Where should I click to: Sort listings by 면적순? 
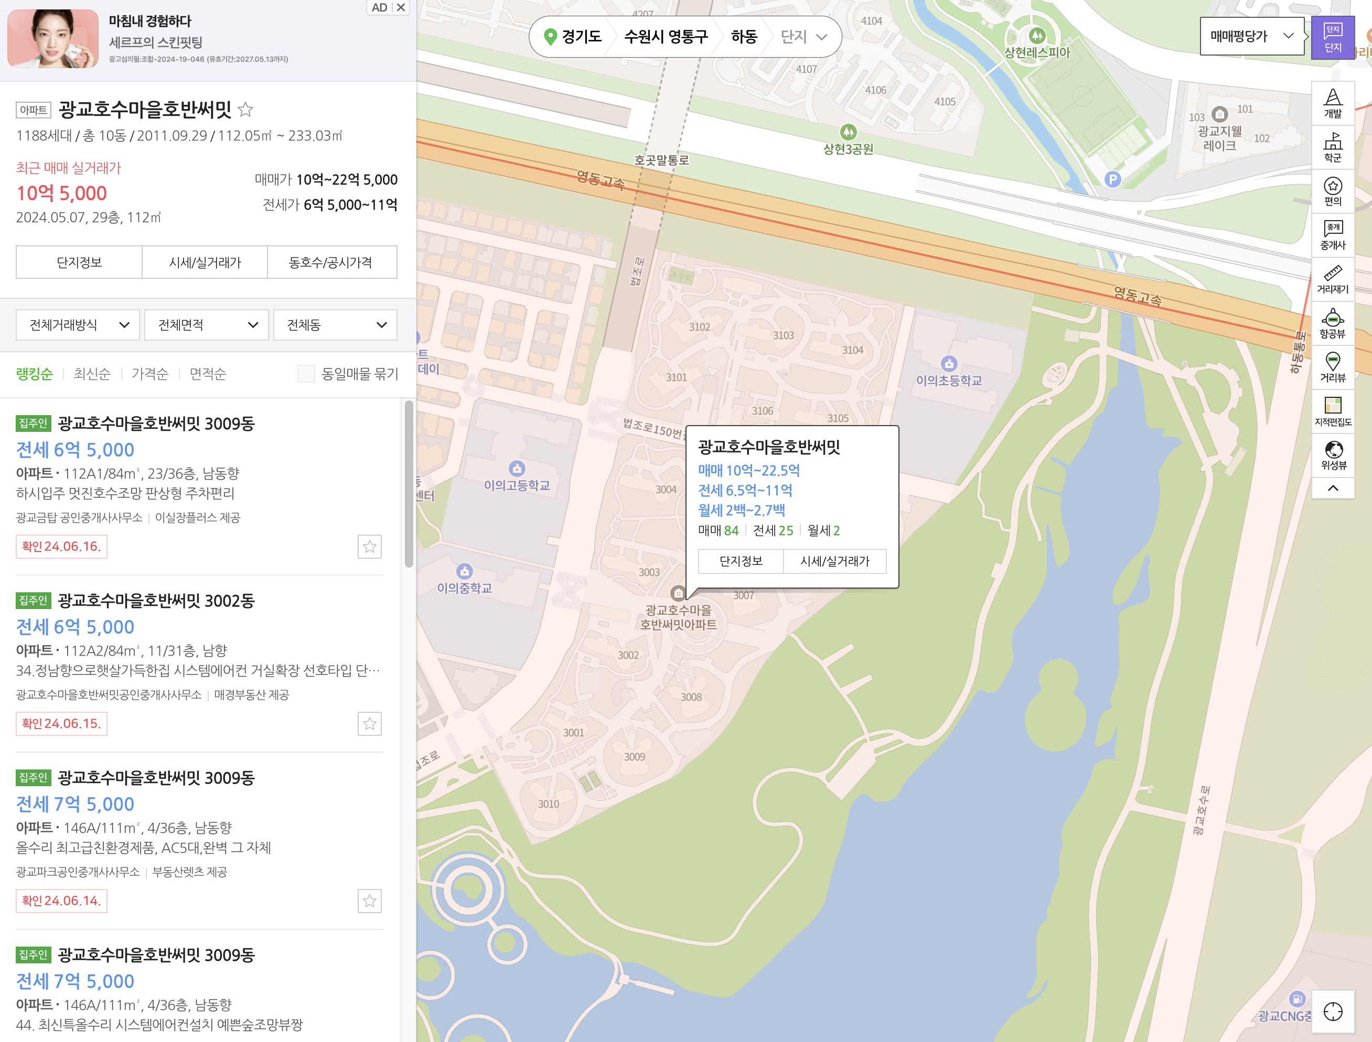coord(207,374)
